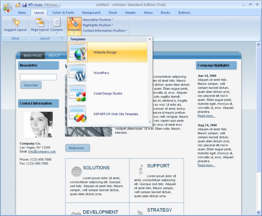Click the Suggest Layout lightbulb icon
Viewport: 262px width, 216px height.
16,22
